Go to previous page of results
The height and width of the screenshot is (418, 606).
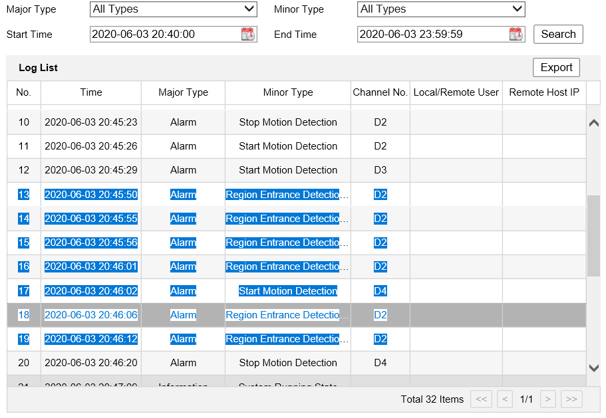[x=505, y=399]
